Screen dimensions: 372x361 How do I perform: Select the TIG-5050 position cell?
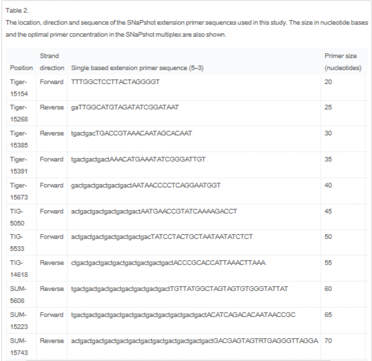pos(19,217)
